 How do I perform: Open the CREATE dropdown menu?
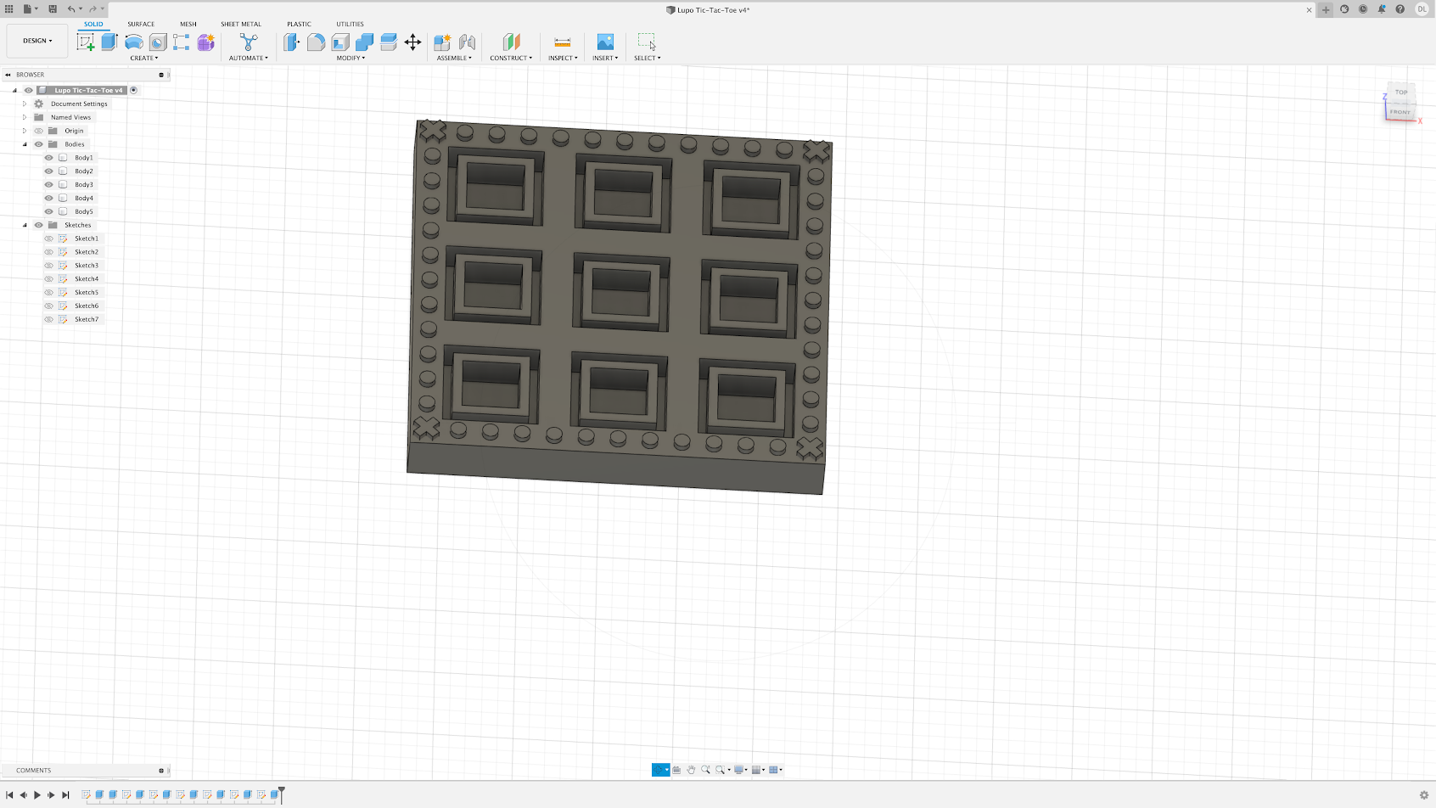click(x=143, y=58)
